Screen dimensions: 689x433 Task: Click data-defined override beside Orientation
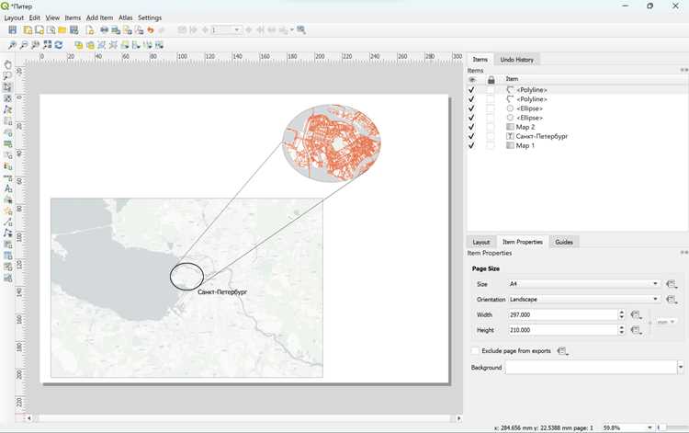pos(672,300)
